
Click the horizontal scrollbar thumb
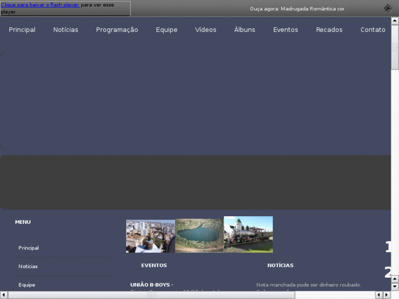pos(151,295)
